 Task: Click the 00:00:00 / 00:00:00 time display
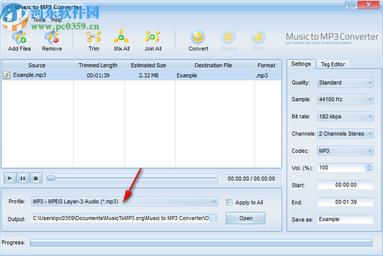(x=251, y=179)
